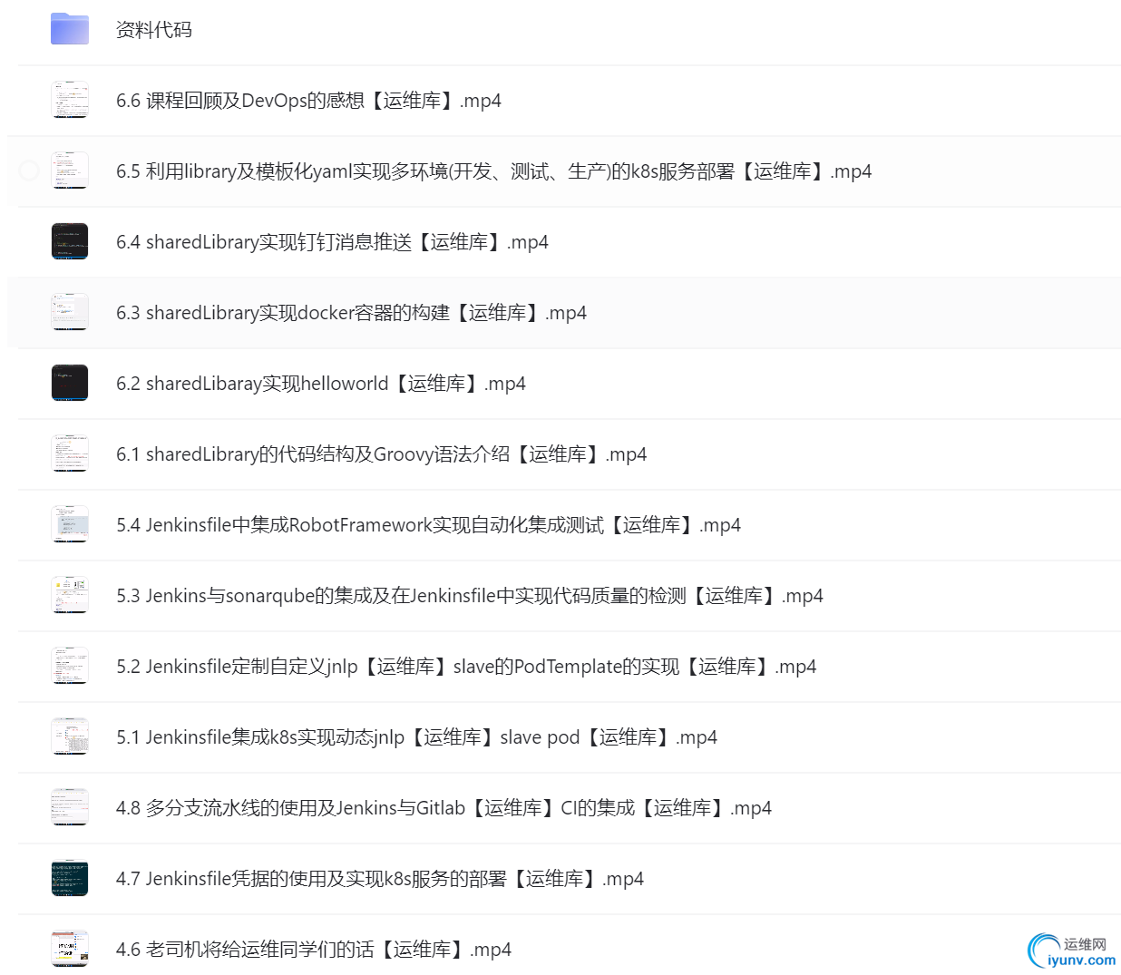
Task: Select file 5.3 Jenkins与sonarqube的集成.mp4
Action: (470, 596)
